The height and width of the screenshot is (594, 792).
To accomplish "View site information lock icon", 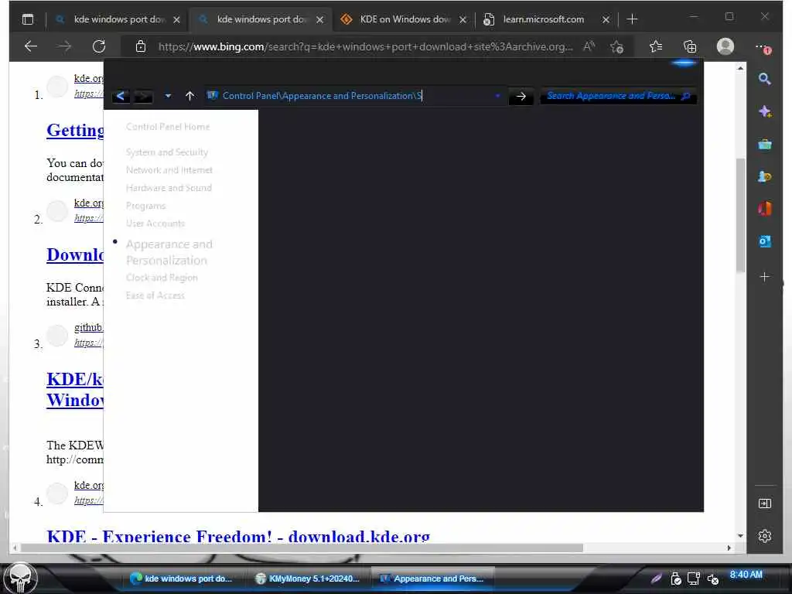I will point(141,46).
